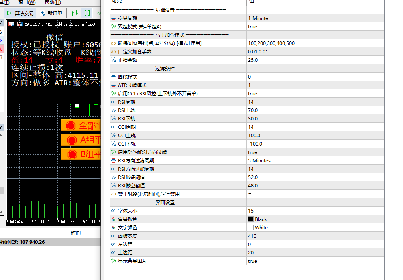Edit the RSI下轨 value 30.0

point(315,119)
